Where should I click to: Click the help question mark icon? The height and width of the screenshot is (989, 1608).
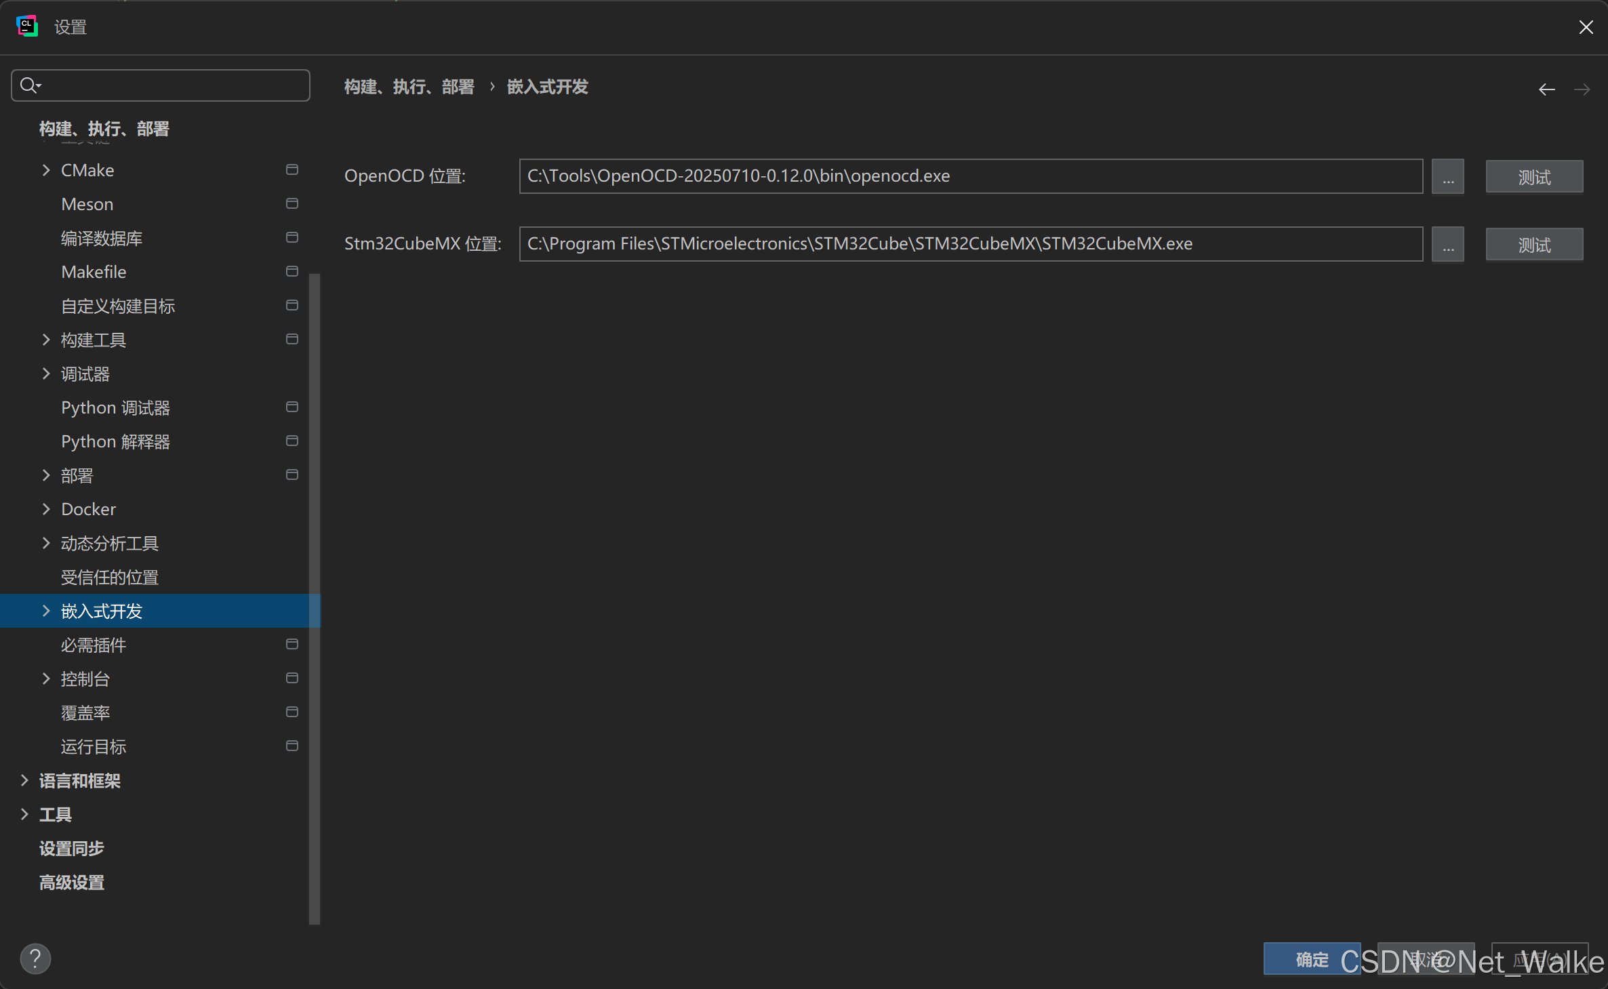click(x=35, y=958)
